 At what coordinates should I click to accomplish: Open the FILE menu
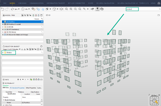(x=5, y=3)
